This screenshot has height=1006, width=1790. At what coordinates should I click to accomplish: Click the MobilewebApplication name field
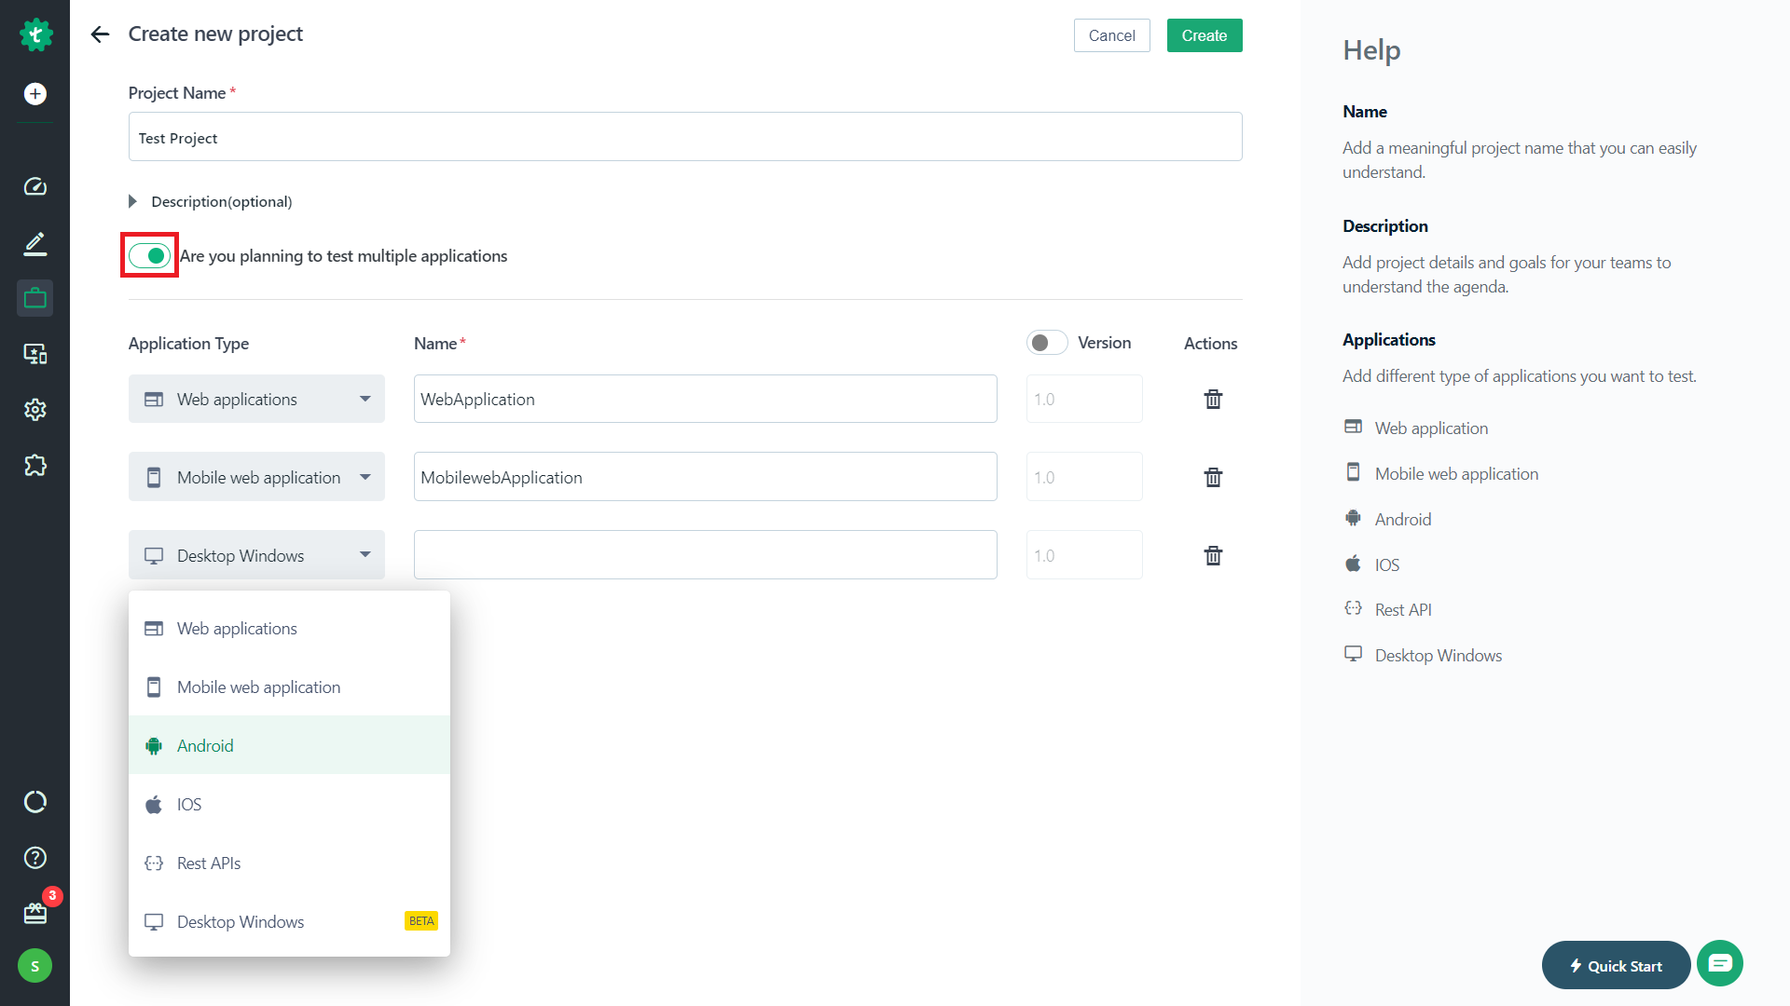point(706,477)
